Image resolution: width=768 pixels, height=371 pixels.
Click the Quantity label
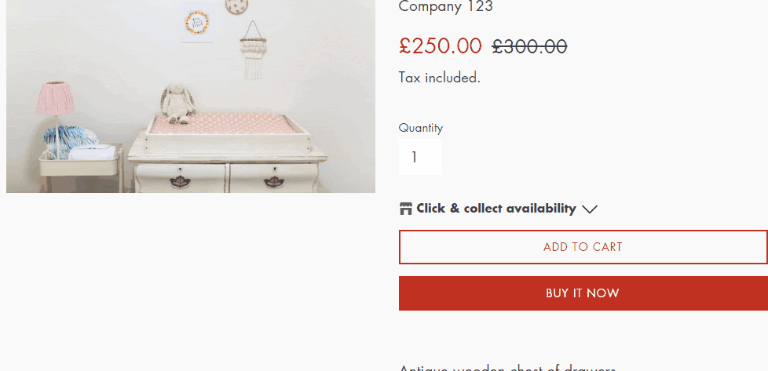pos(420,128)
